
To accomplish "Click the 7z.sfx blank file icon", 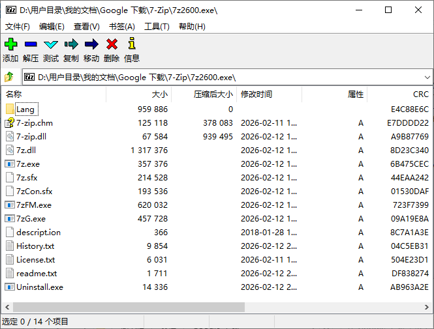I will [10, 177].
